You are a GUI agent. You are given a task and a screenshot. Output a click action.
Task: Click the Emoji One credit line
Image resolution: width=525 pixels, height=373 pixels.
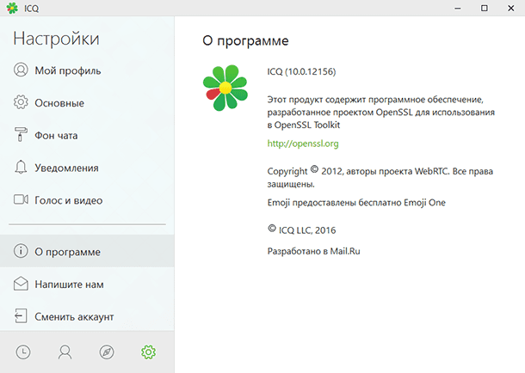point(356,203)
